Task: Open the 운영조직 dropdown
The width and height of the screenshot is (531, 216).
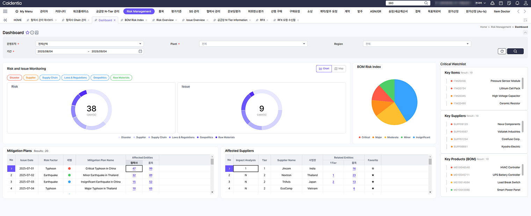Action: click(x=89, y=44)
